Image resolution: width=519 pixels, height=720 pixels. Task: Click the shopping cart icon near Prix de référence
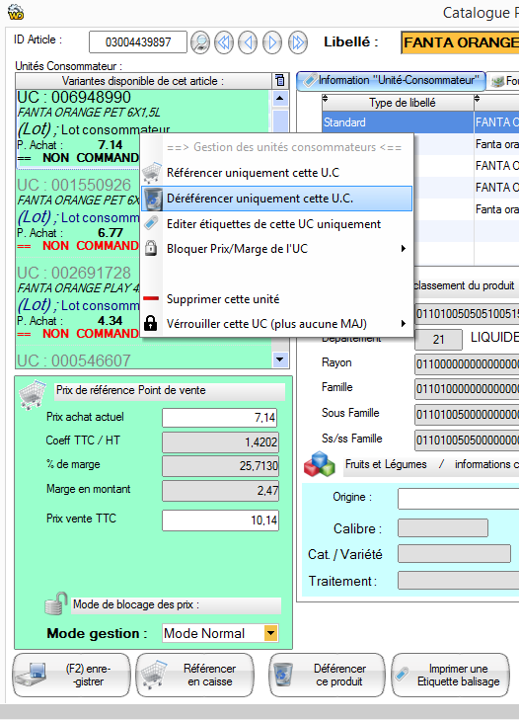tap(33, 394)
